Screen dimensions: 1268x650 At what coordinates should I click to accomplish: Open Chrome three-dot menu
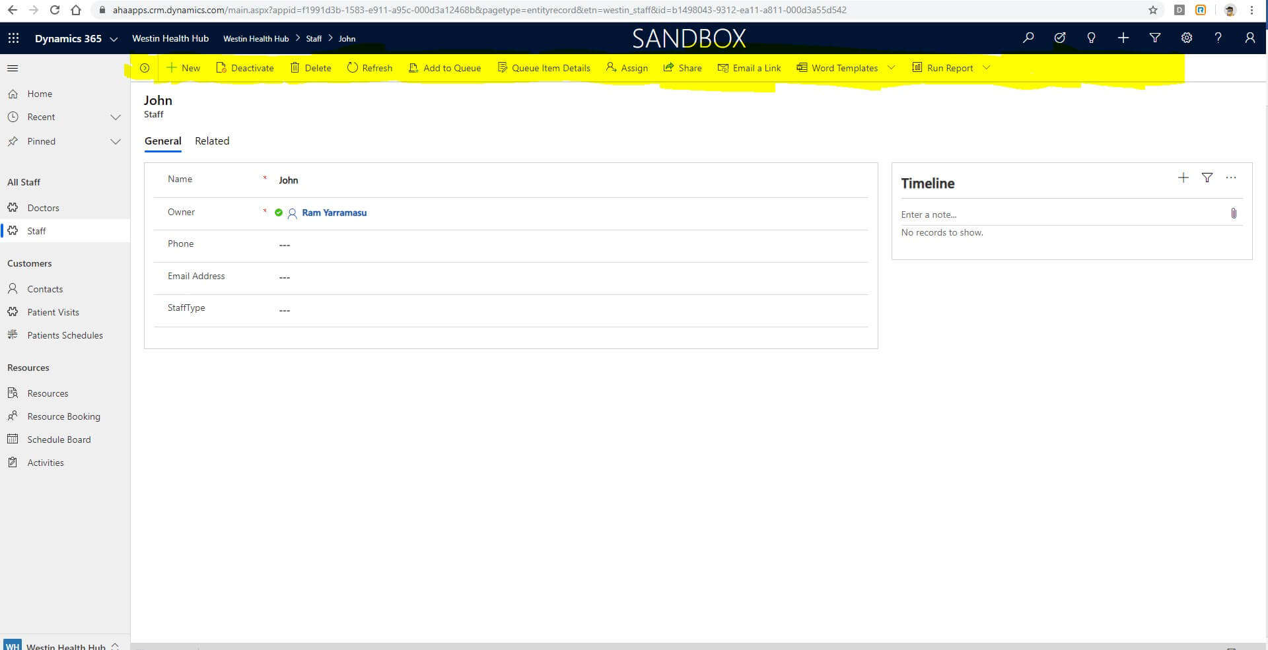1251,10
